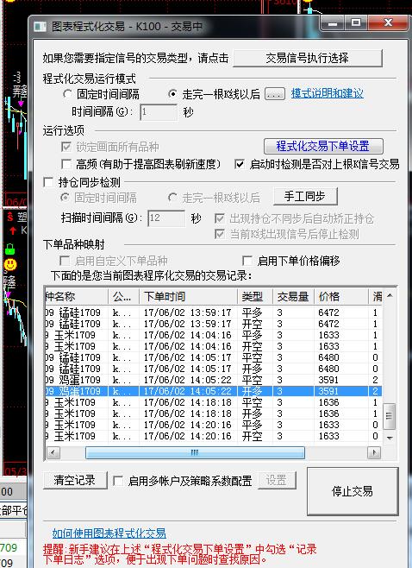Open mode description and suggestions link
The height and width of the screenshot is (568, 412).
pos(327,94)
